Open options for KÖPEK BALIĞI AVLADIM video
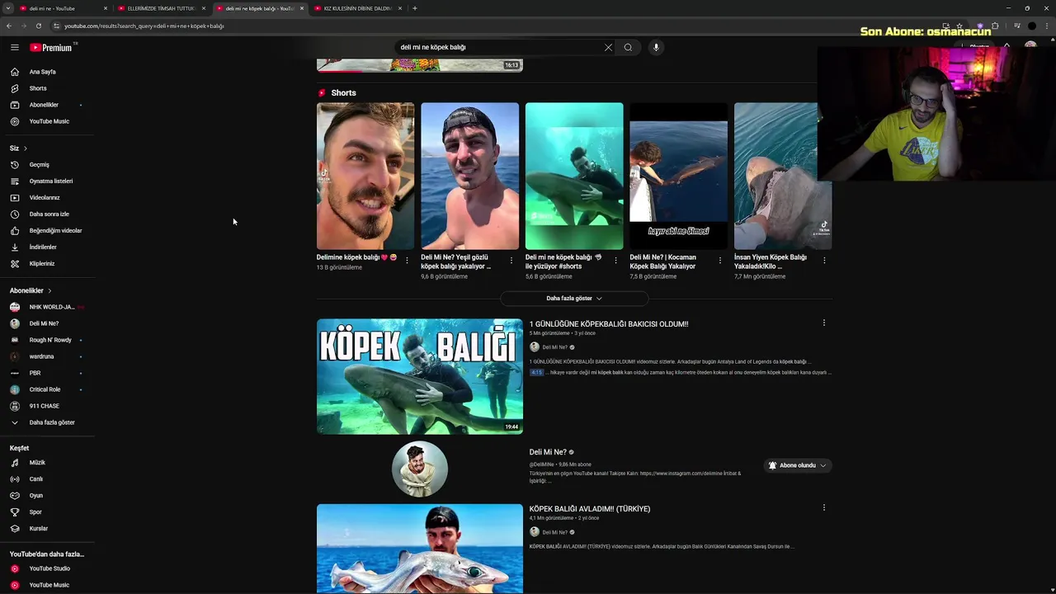1056x594 pixels. pyautogui.click(x=823, y=507)
